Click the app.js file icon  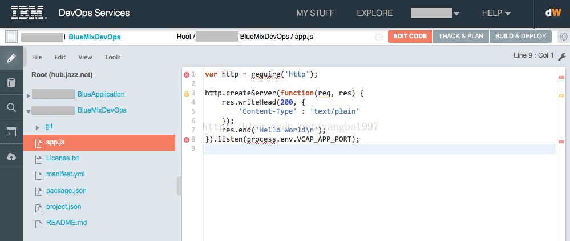39,143
